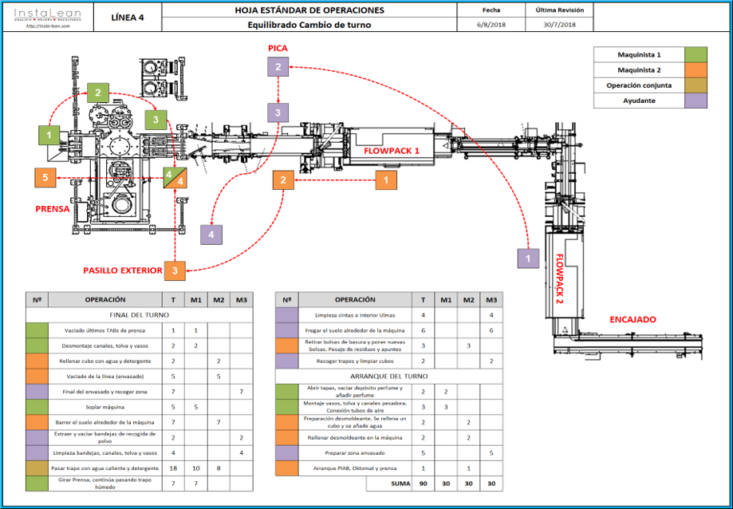The height and width of the screenshot is (509, 733).
Task: Select orange marker 1 below FLOWPACK 1
Action: pyautogui.click(x=386, y=180)
